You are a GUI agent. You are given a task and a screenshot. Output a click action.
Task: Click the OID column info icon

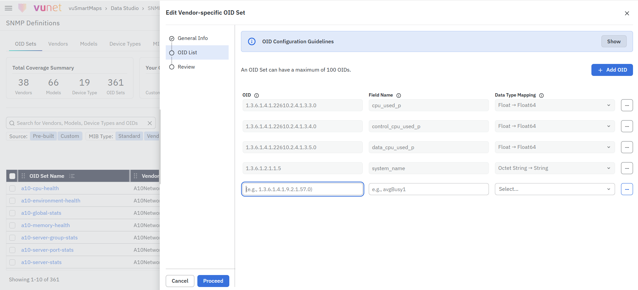pos(257,96)
